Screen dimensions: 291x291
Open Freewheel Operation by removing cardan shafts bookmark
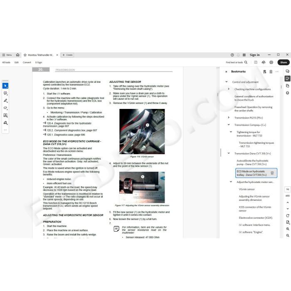click(253, 109)
